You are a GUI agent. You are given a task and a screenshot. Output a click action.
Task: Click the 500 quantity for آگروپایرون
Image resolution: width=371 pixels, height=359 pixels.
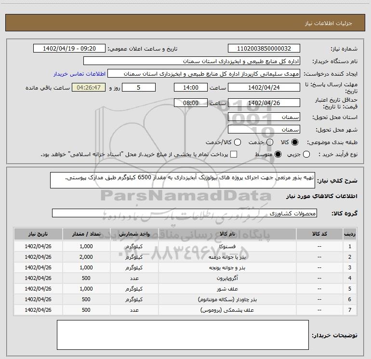pos(86,278)
